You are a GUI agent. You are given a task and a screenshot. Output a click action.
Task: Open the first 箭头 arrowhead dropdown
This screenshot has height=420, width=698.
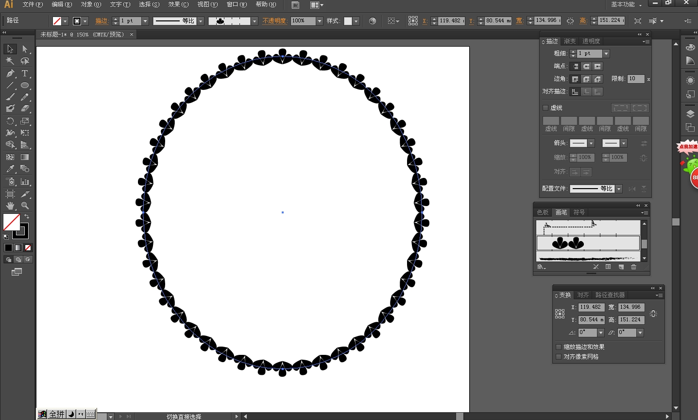tap(591, 143)
